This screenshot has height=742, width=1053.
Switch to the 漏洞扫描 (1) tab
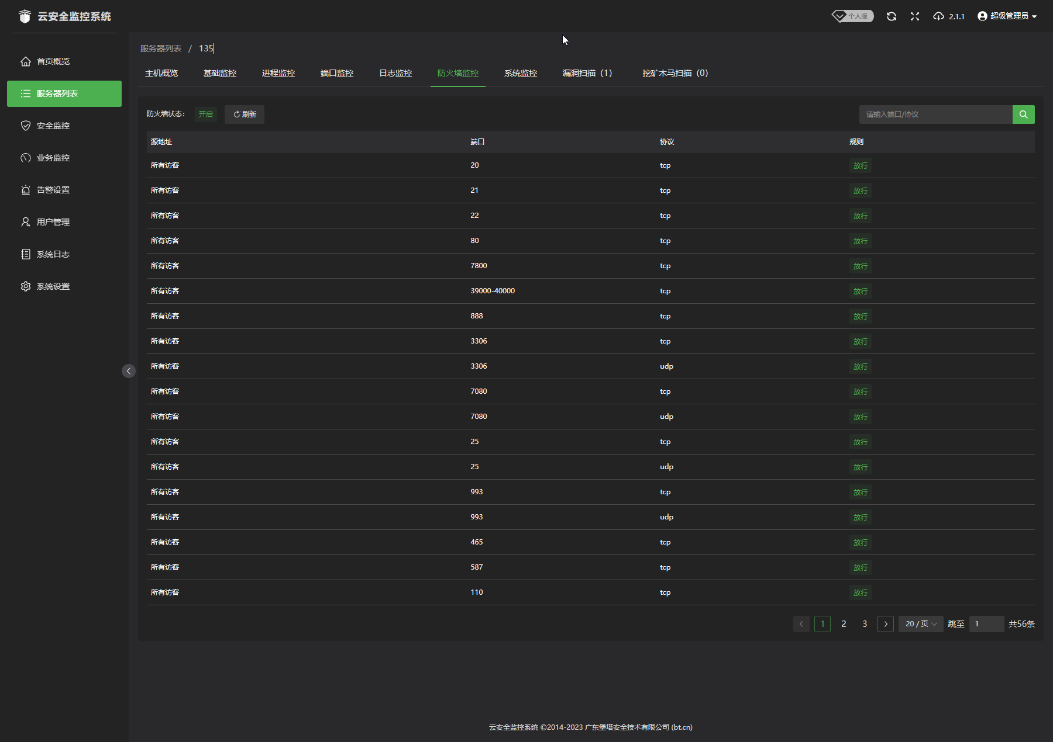click(x=587, y=73)
